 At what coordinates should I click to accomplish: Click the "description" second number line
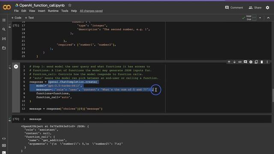113,30
